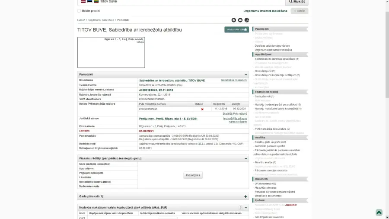
Task: Open Finanšu analīze (1) link
Action: [265, 162]
